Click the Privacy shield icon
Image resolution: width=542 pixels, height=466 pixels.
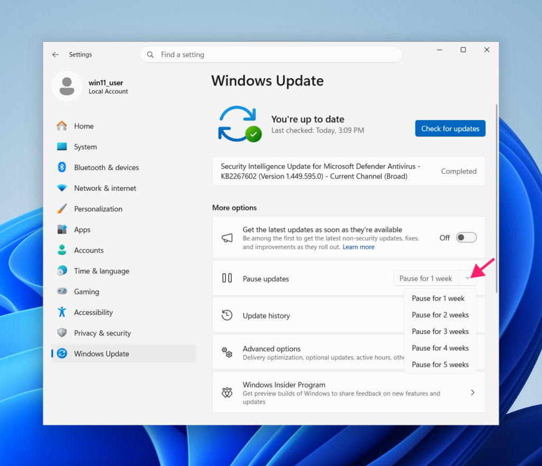pyautogui.click(x=62, y=333)
